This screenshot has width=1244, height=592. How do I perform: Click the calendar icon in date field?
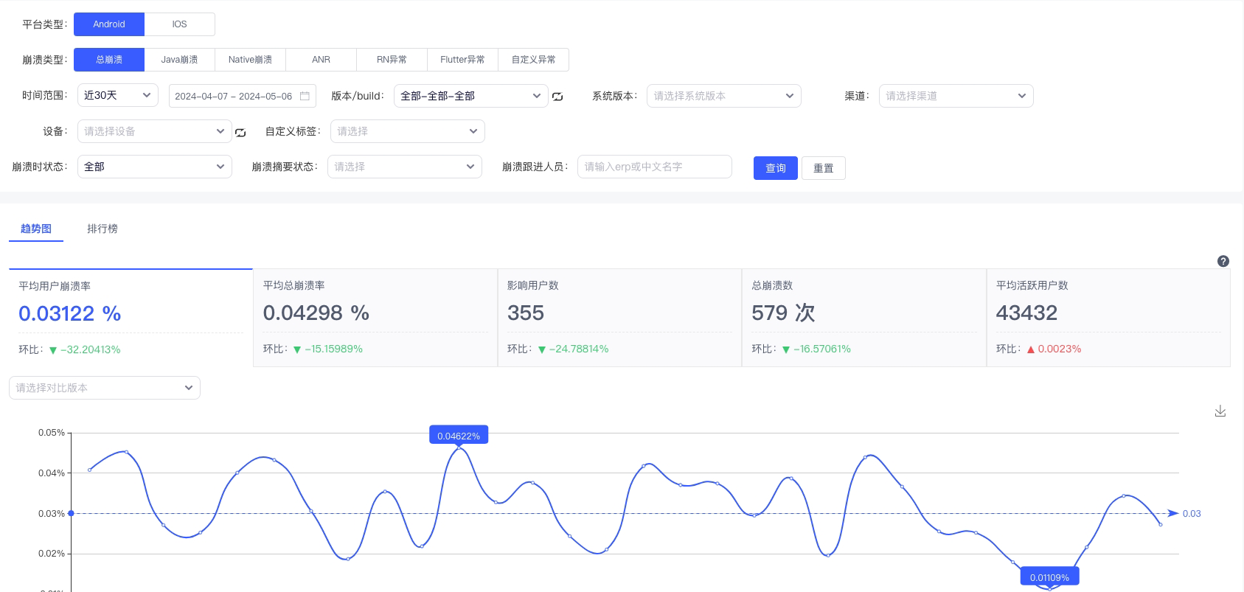305,96
